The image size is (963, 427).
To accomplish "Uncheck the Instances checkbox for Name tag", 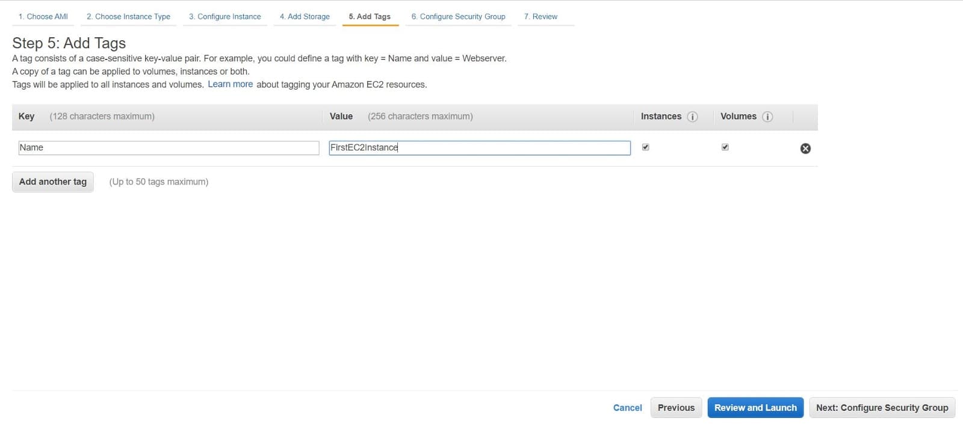I will coord(646,147).
